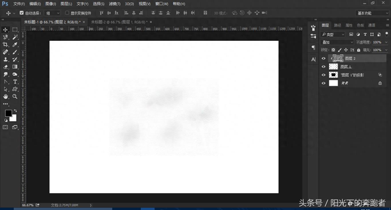
Task: Open the Layers panel flyout menu
Action: click(x=387, y=25)
